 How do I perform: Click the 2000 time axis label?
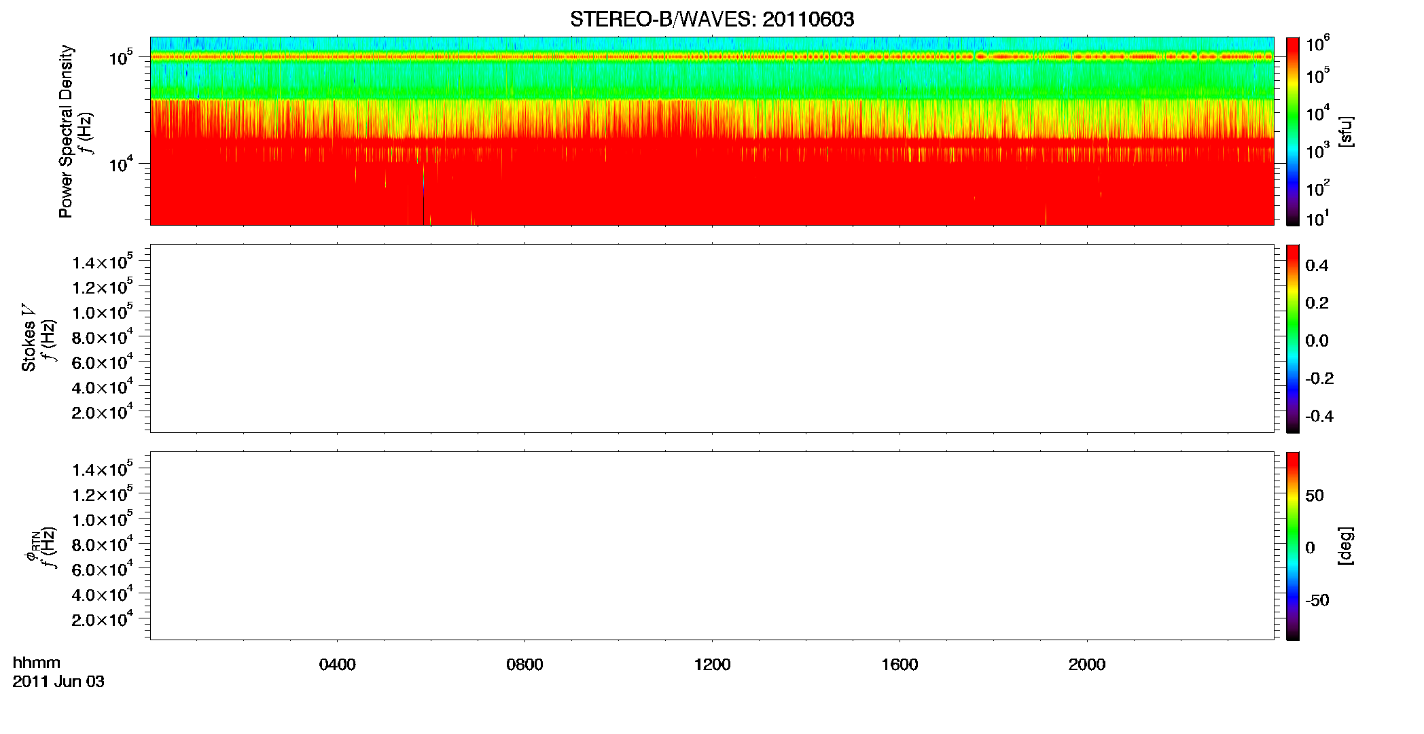click(x=1087, y=665)
